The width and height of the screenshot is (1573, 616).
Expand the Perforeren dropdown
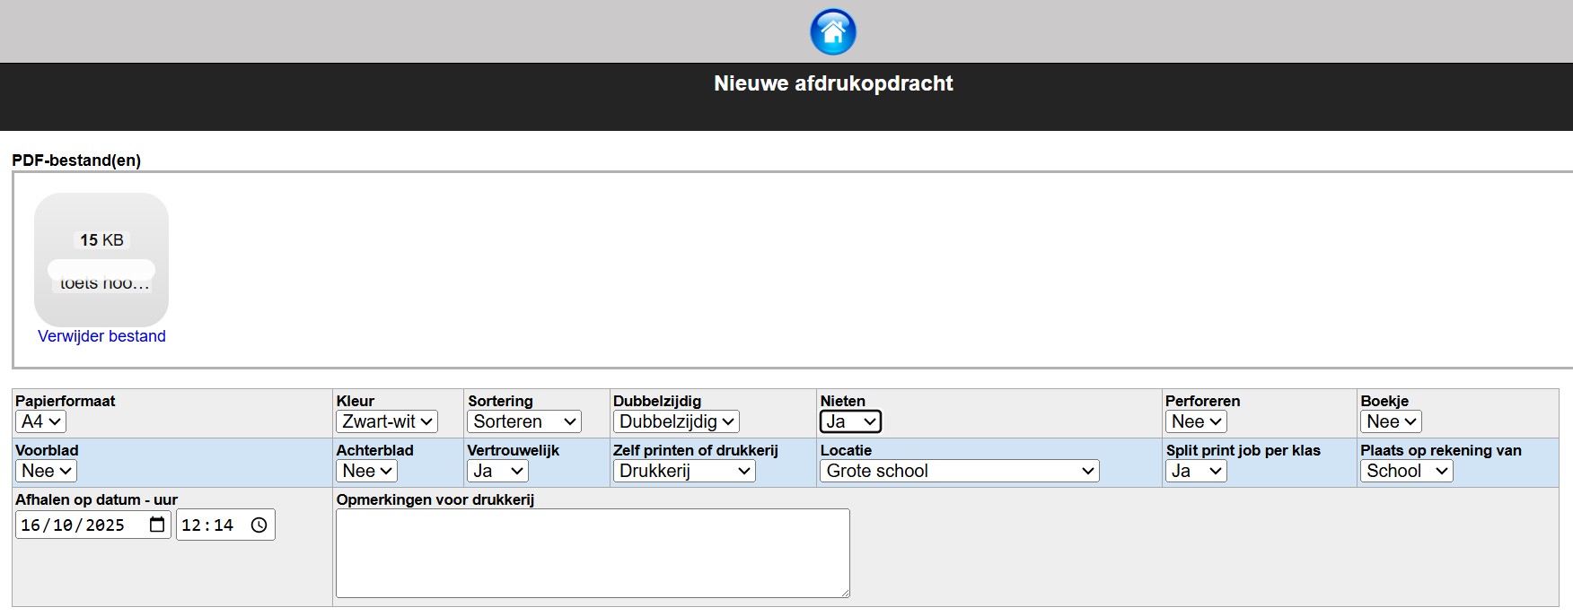(x=1196, y=421)
